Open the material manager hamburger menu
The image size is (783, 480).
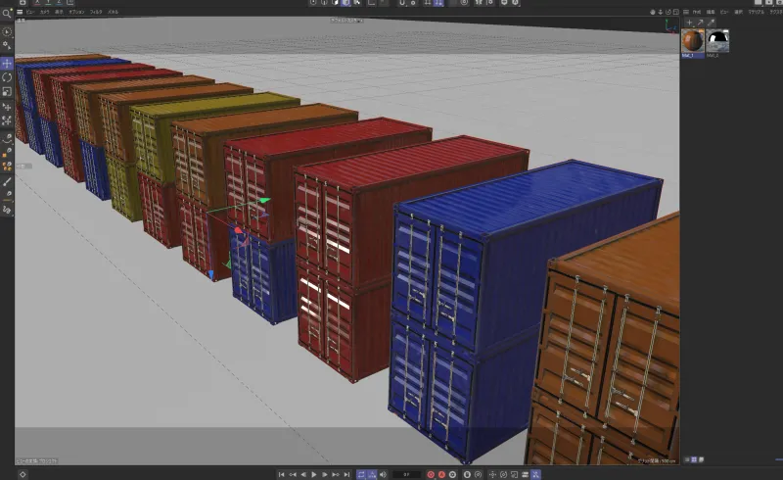point(687,12)
